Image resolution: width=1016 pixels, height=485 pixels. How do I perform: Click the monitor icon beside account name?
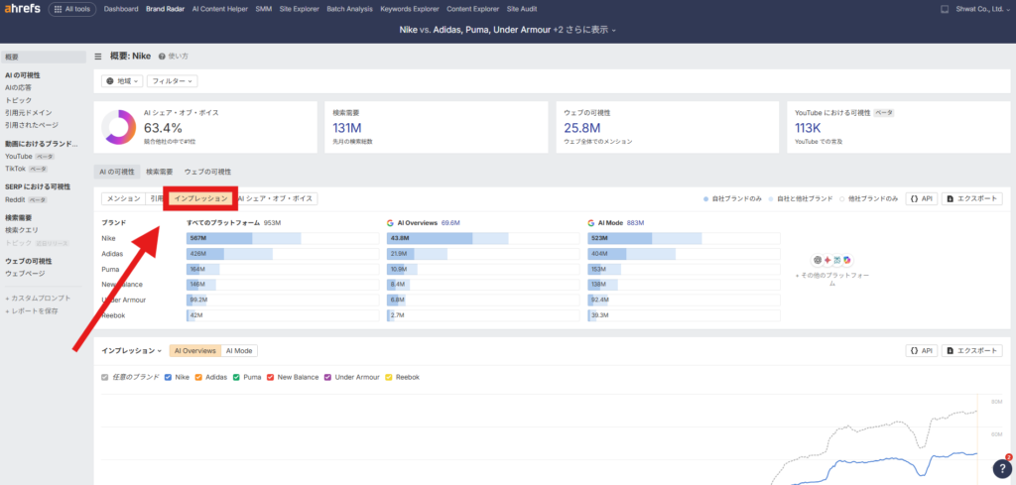(945, 9)
